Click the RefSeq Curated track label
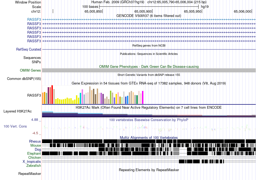The width and height of the screenshot is (256, 180). pyautogui.click(x=28, y=50)
